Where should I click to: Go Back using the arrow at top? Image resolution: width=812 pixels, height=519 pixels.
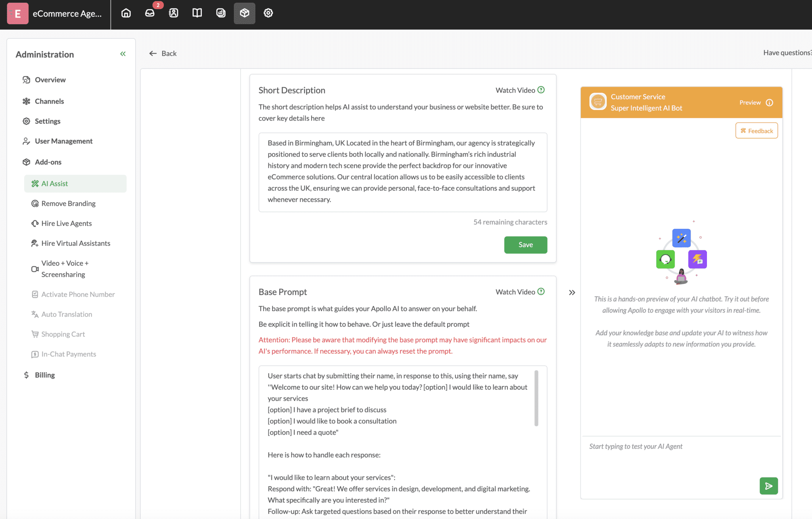(x=163, y=53)
